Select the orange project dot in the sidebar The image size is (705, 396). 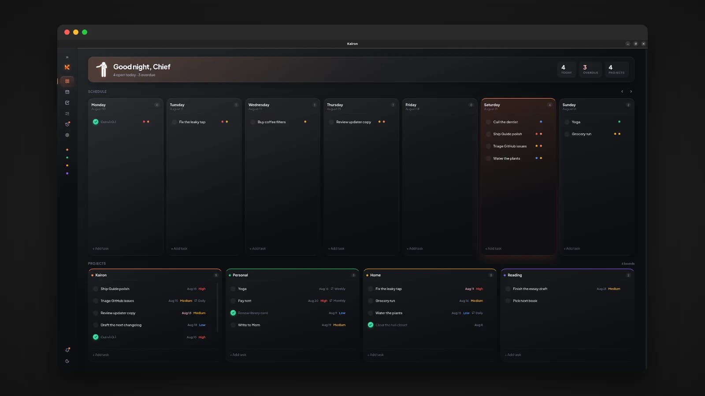[x=67, y=150]
